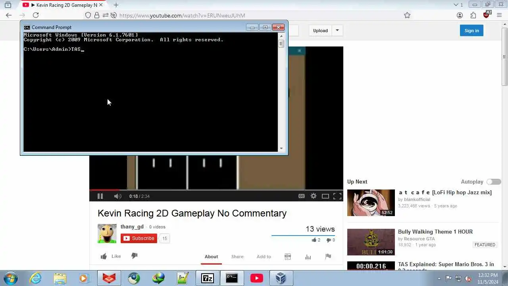
Task: Open the lofi cafe video thumbnail
Action: (x=371, y=203)
